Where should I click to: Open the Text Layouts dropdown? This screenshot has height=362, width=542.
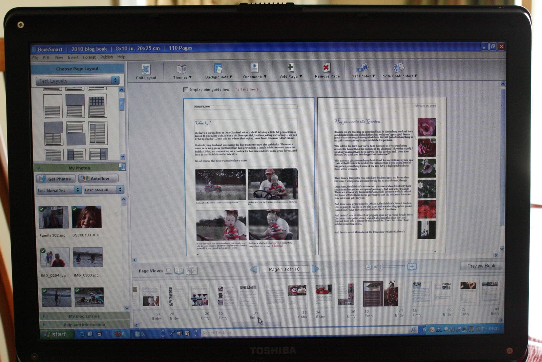78,81
